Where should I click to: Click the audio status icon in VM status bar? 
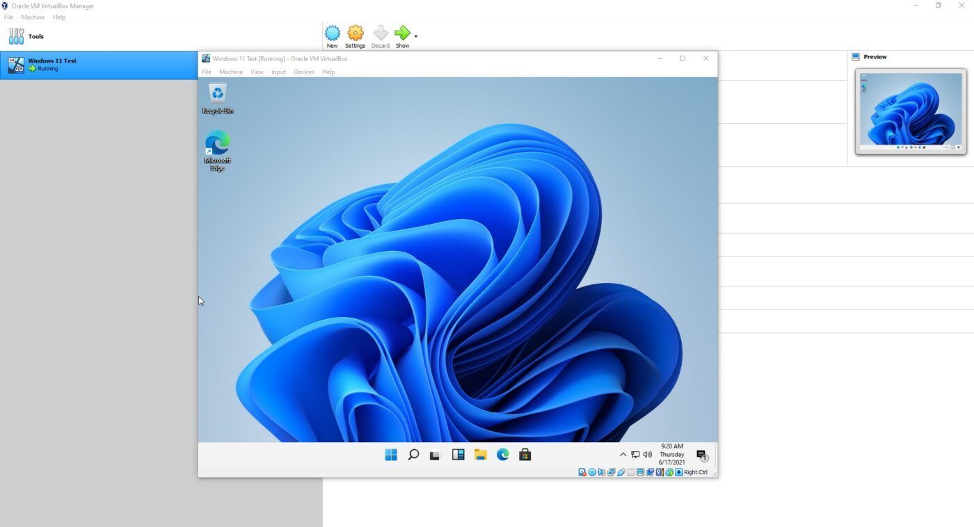[602, 472]
